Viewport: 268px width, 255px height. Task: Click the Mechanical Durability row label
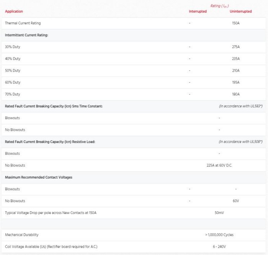22,235
